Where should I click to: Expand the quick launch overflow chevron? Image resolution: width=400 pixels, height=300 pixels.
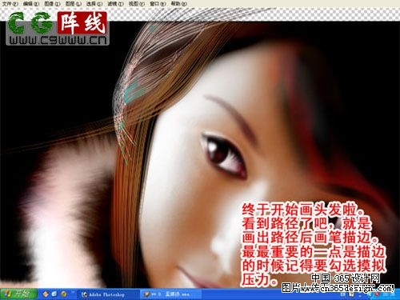coord(72,293)
